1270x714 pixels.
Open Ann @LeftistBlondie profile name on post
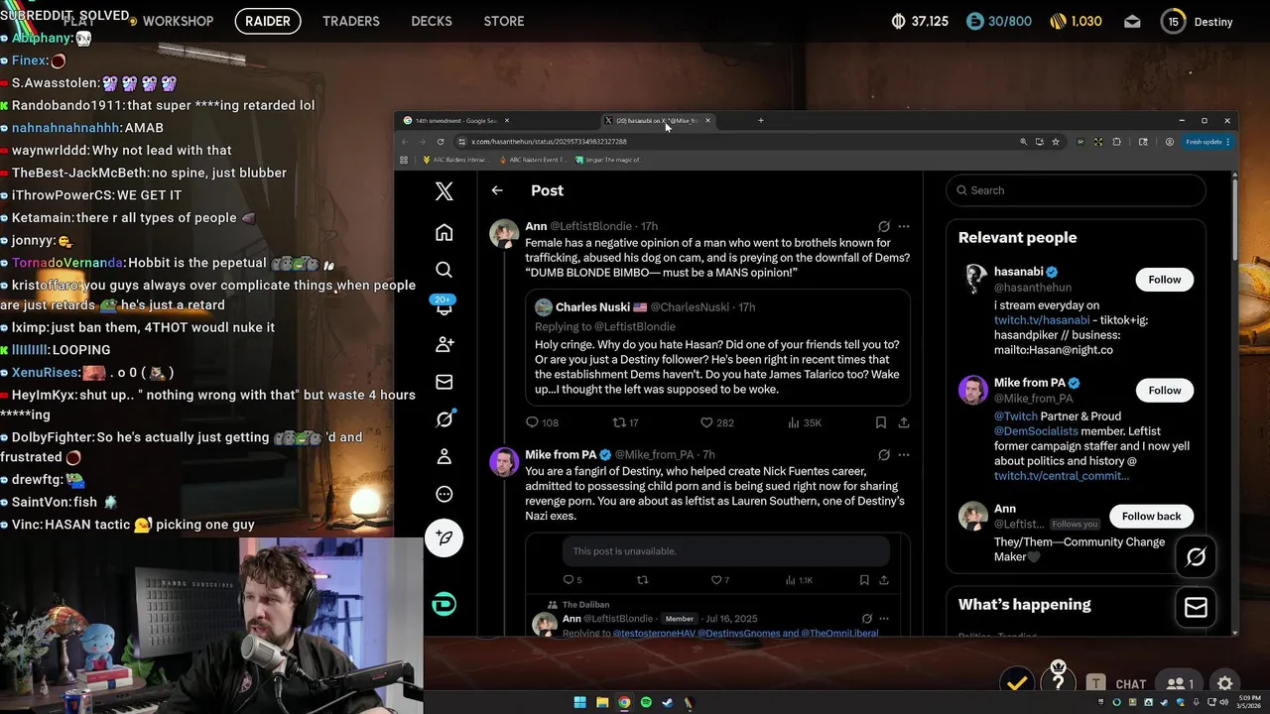click(x=536, y=226)
